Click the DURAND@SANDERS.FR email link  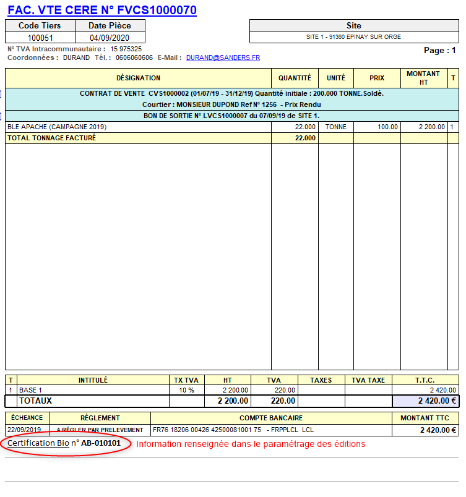tap(223, 57)
